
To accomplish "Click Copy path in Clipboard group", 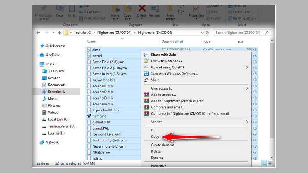I will click(91, 12).
